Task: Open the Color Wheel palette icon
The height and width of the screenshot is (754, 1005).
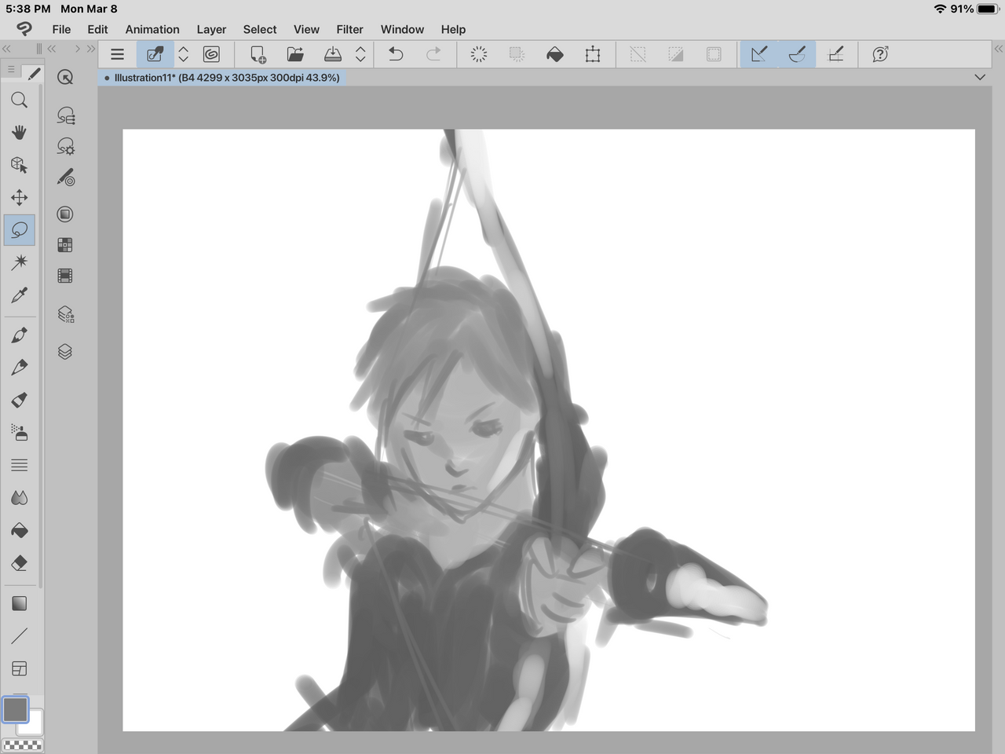Action: coord(65,214)
